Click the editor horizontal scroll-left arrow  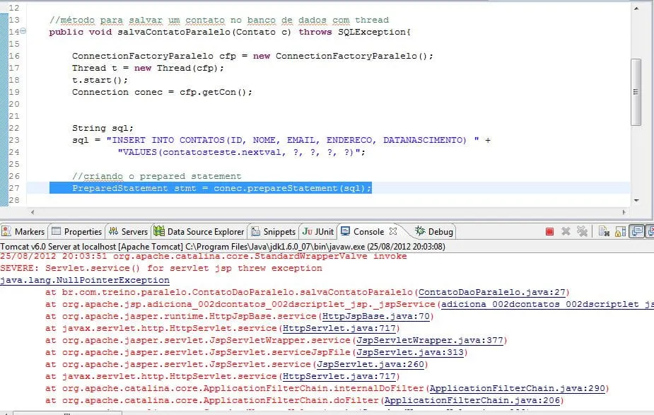click(x=33, y=212)
